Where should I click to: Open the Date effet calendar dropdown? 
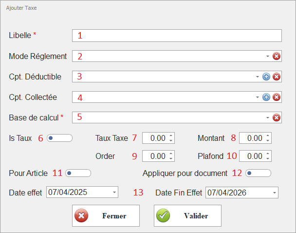pyautogui.click(x=114, y=193)
